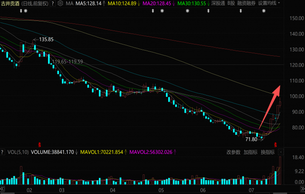Click the horizontal scrollbar thumb at bottom left

click(7, 193)
